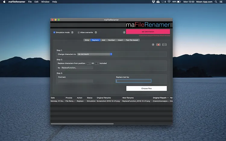Open Dropbox in the menu bar
The height and width of the screenshot is (141, 226).
(x=153, y=2)
